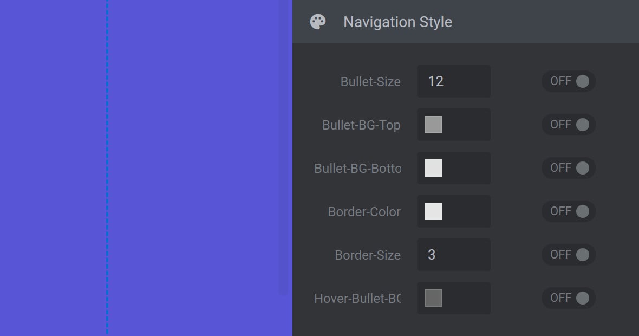
Task: Select the Bullet-Size label text
Action: click(x=370, y=81)
